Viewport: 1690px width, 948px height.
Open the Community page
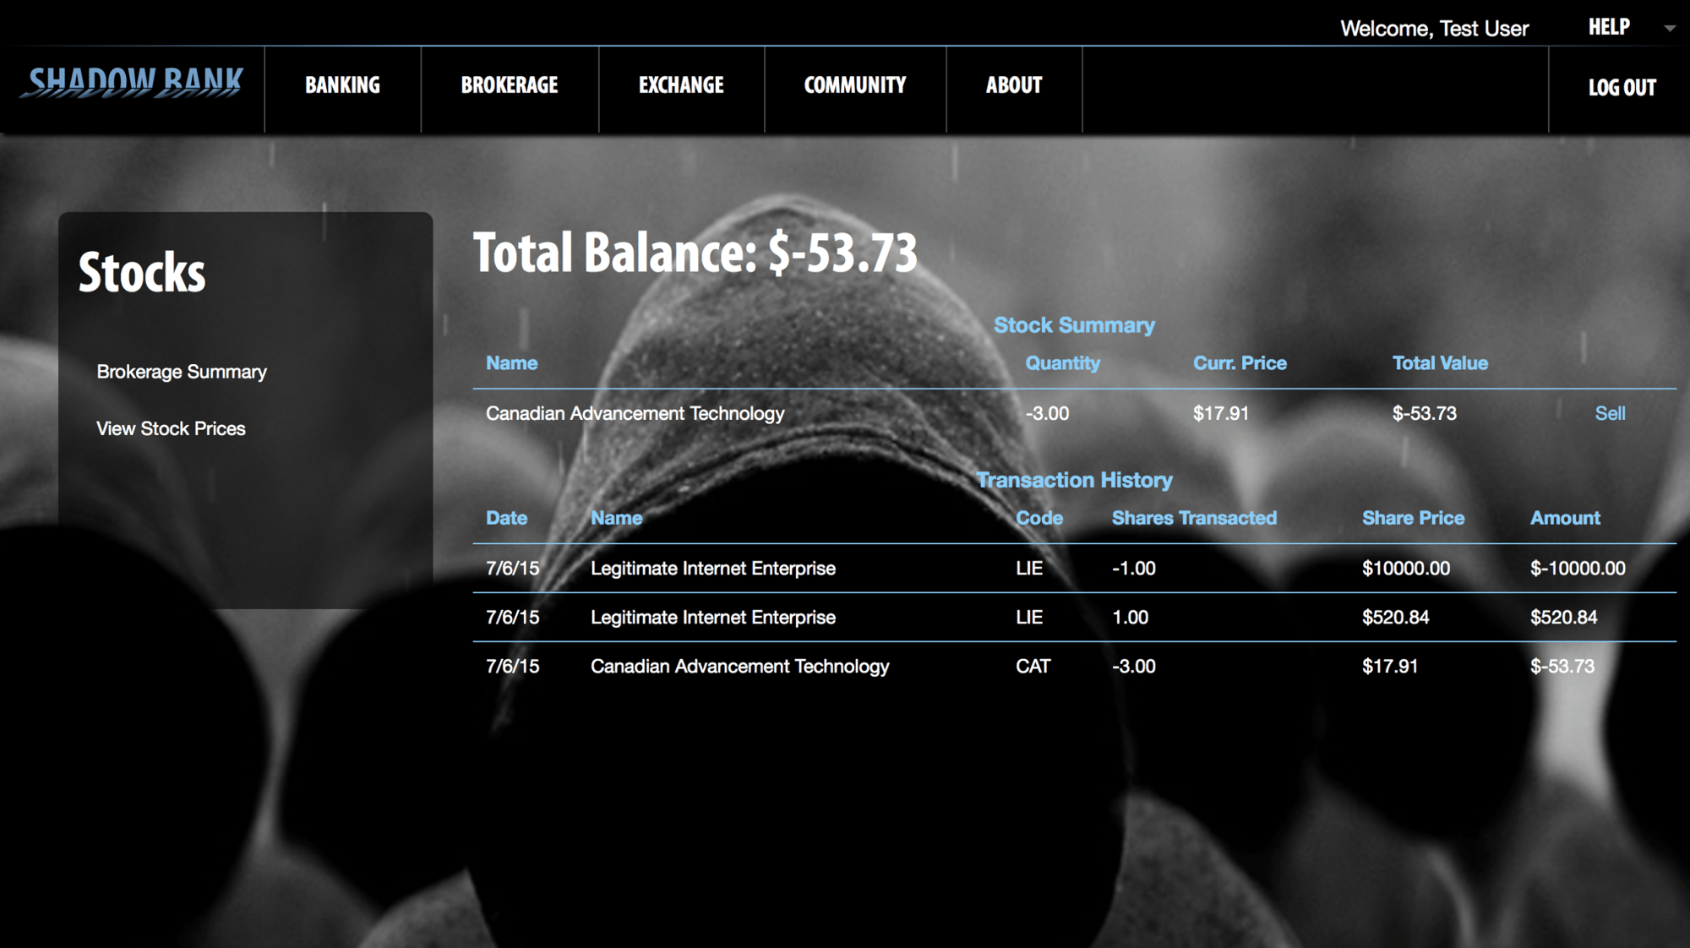pos(855,85)
